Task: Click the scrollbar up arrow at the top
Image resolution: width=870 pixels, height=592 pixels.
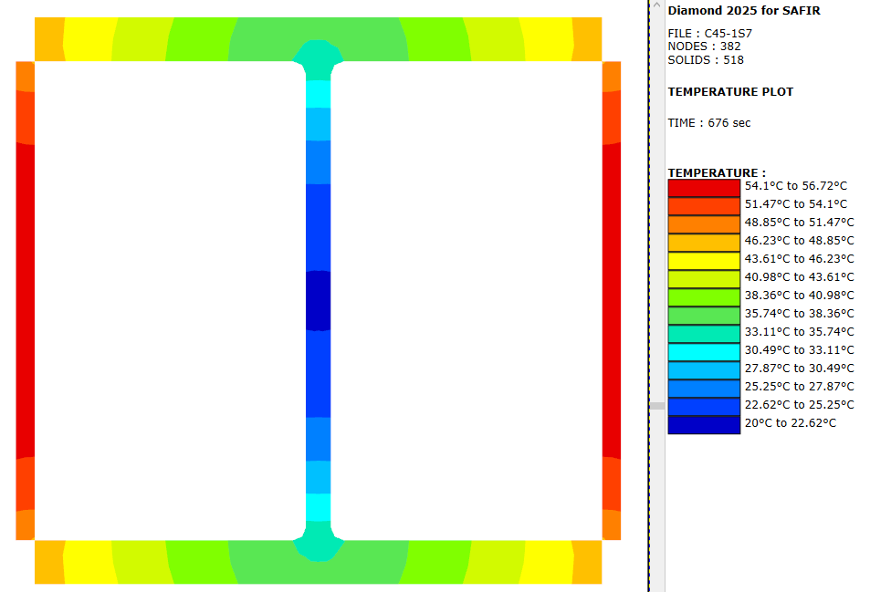Action: (x=657, y=5)
